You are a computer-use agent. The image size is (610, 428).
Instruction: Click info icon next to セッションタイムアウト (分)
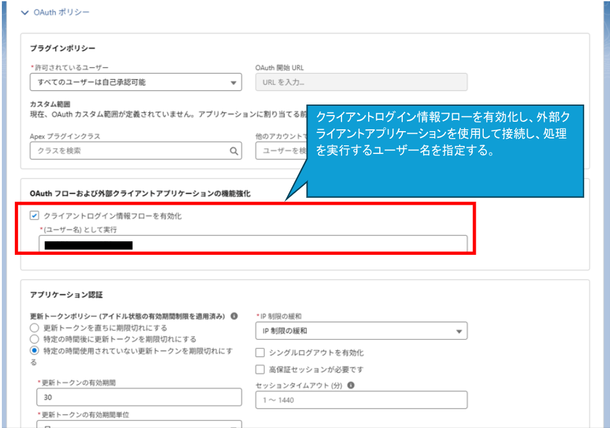tap(351, 385)
